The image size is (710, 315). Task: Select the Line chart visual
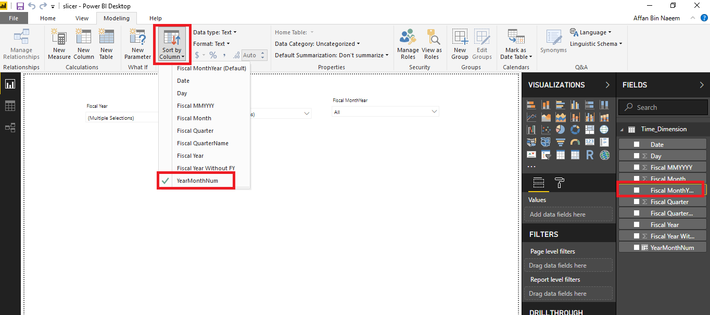coord(531,117)
